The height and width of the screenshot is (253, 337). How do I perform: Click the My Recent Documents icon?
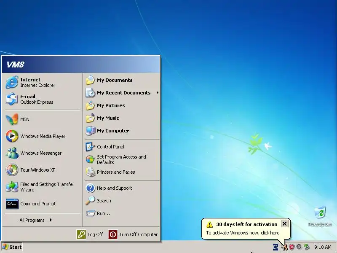click(90, 93)
